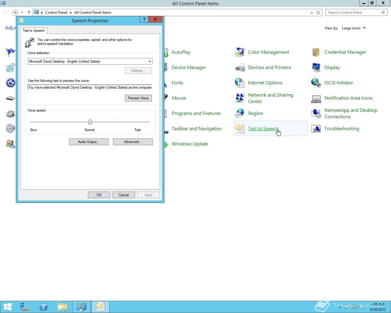Open the Color Management icon
This screenshot has width=391, height=313.
(239, 52)
